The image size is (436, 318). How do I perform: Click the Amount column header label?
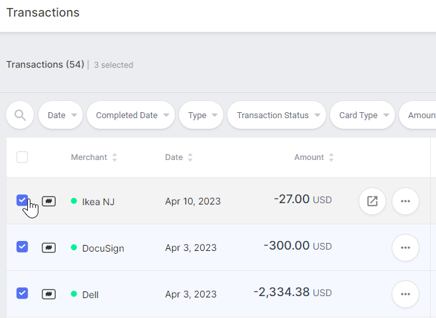(x=309, y=157)
